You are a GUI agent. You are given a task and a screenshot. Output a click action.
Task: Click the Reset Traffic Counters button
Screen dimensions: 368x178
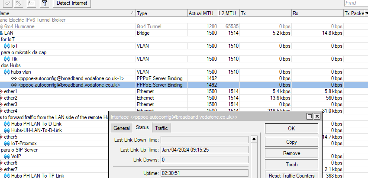click(291, 175)
